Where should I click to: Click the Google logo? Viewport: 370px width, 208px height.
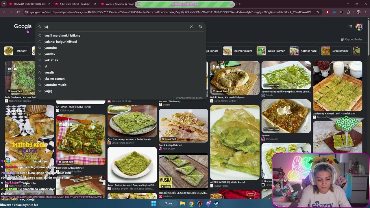(x=23, y=27)
